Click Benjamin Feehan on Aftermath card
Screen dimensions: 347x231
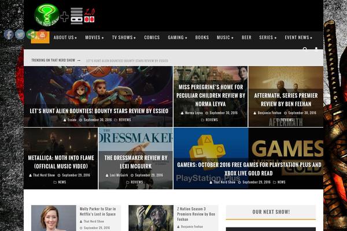(x=270, y=113)
